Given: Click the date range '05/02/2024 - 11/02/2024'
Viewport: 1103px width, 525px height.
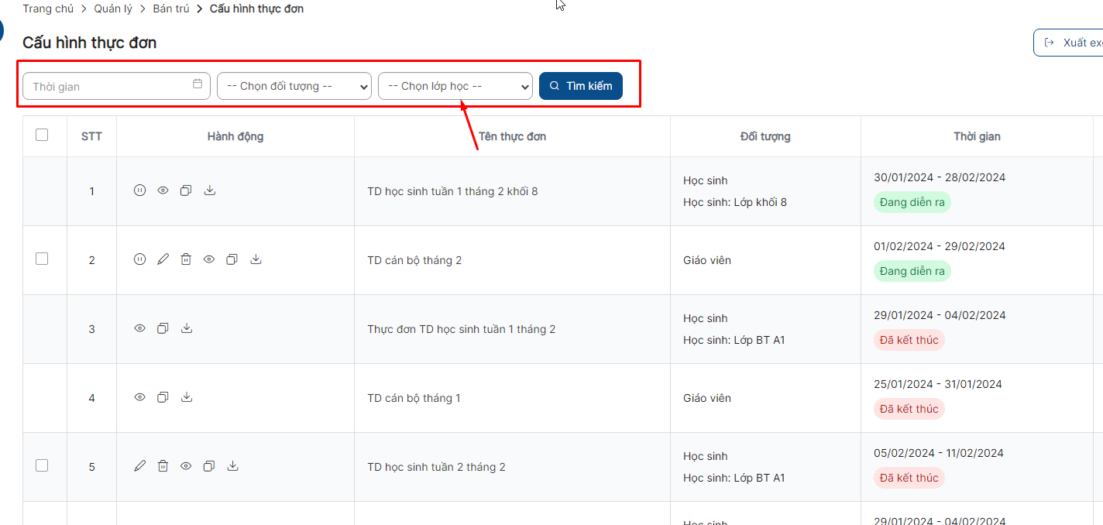Looking at the screenshot, I should pos(939,453).
